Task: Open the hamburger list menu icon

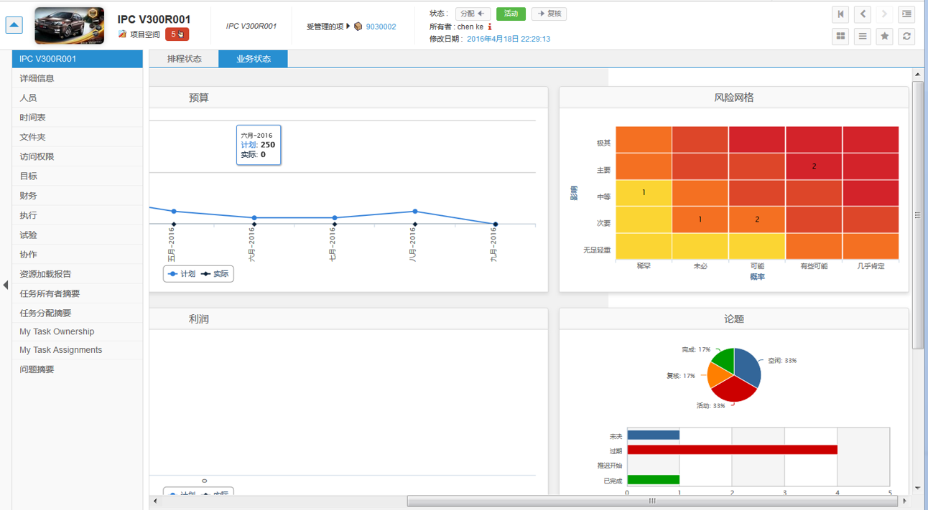Action: pyautogui.click(x=863, y=37)
